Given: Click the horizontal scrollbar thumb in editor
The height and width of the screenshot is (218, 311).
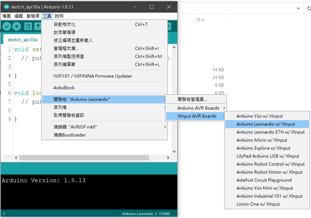Looking at the screenshot, I should pyautogui.click(x=84, y=158).
